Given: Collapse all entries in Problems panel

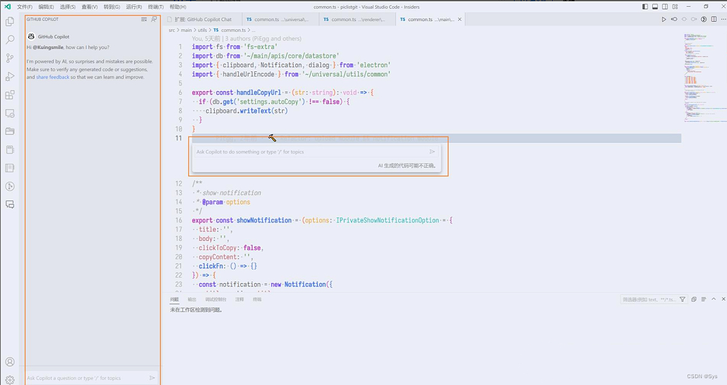Looking at the screenshot, I should [694, 299].
